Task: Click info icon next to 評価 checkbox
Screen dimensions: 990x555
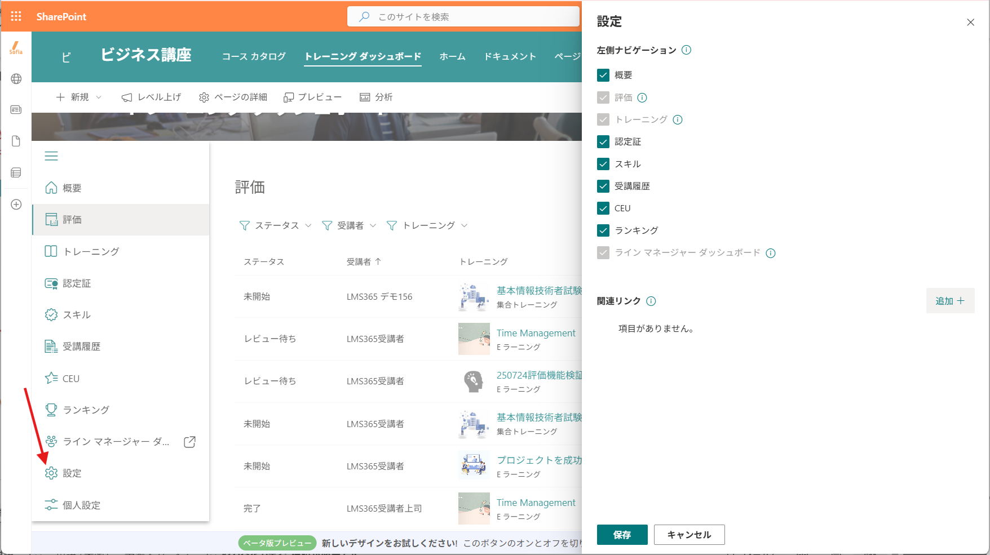Action: [642, 97]
